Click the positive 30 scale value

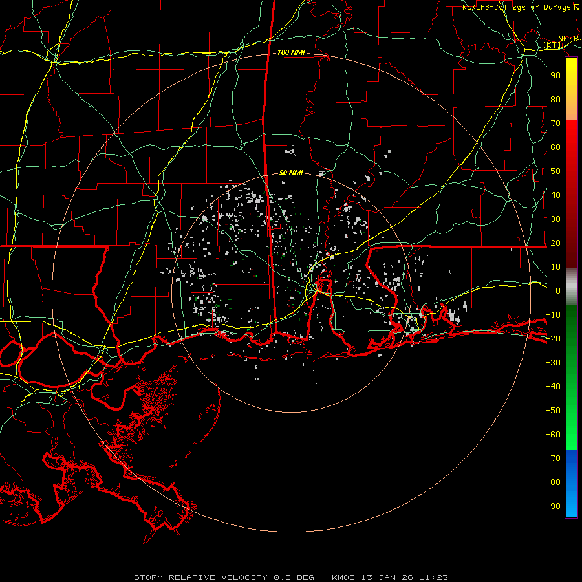[x=555, y=219]
